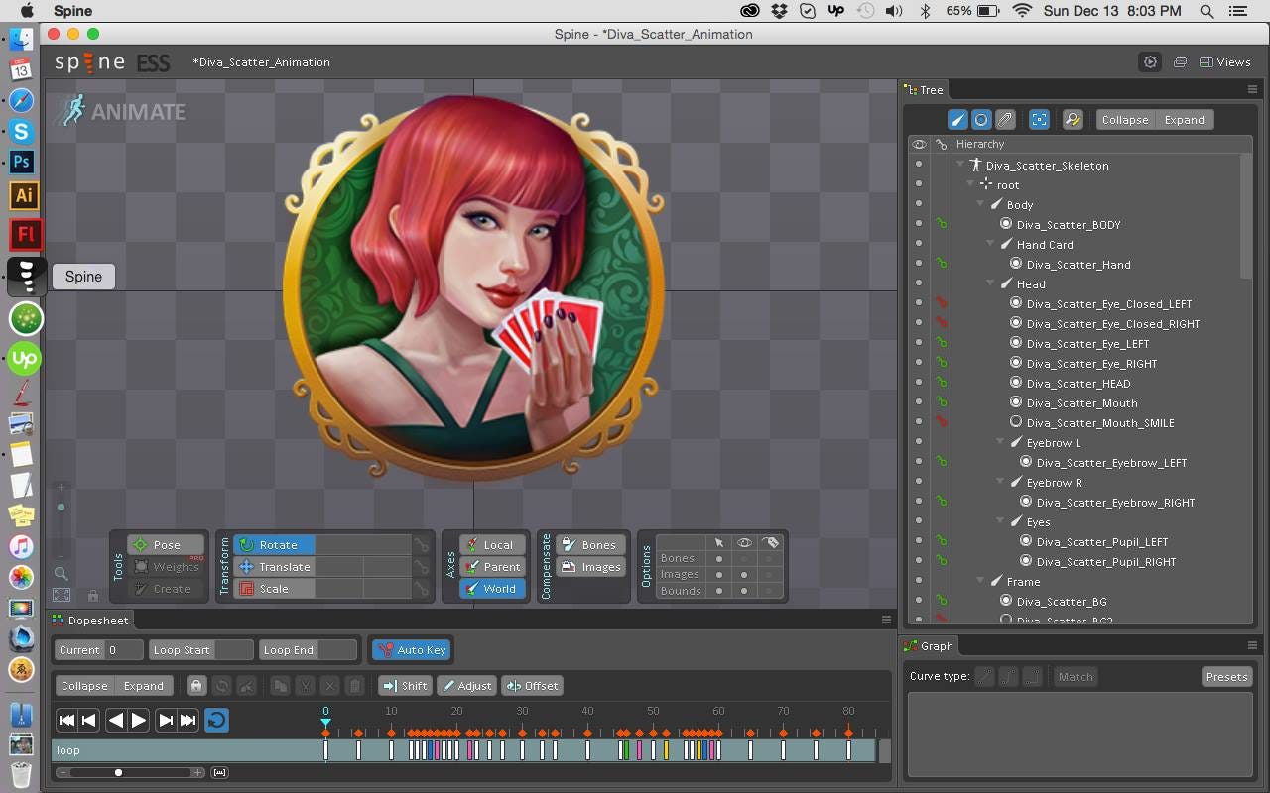
Task: Open Illustrator from the Dock
Action: tap(24, 195)
